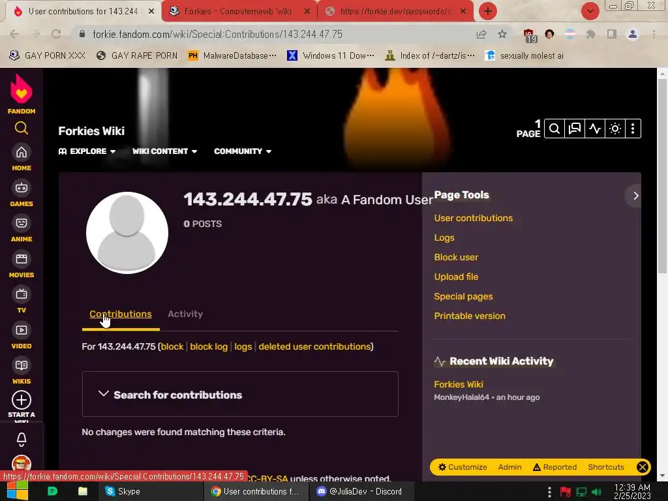
Task: Open Forkies Wiki recent activity entry
Action: click(459, 384)
